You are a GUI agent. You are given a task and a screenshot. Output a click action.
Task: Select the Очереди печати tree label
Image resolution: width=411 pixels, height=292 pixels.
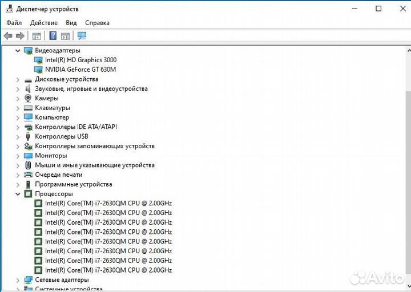coord(59,175)
